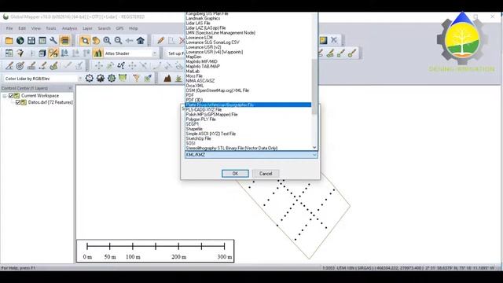Click the brown mountain terrain icon
This screenshot has height=283, width=503.
(x=167, y=79)
